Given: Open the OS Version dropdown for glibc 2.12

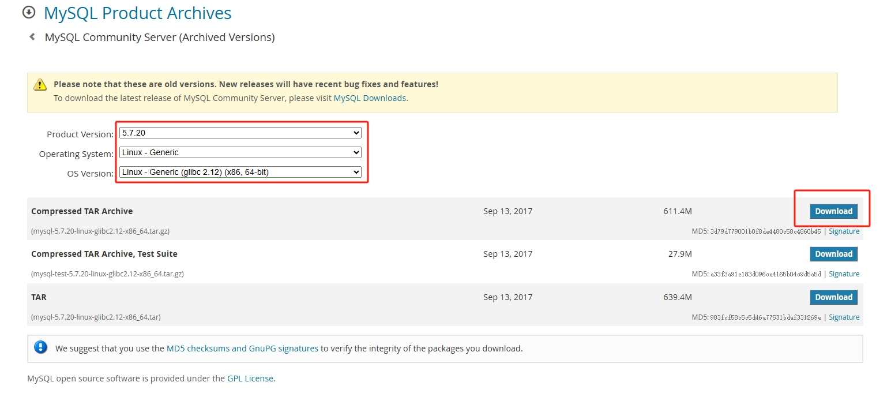Looking at the screenshot, I should click(x=240, y=172).
